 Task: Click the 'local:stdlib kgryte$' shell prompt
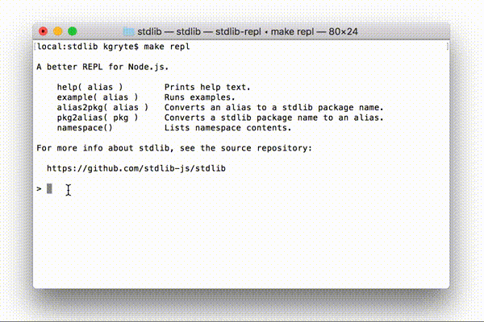point(88,47)
